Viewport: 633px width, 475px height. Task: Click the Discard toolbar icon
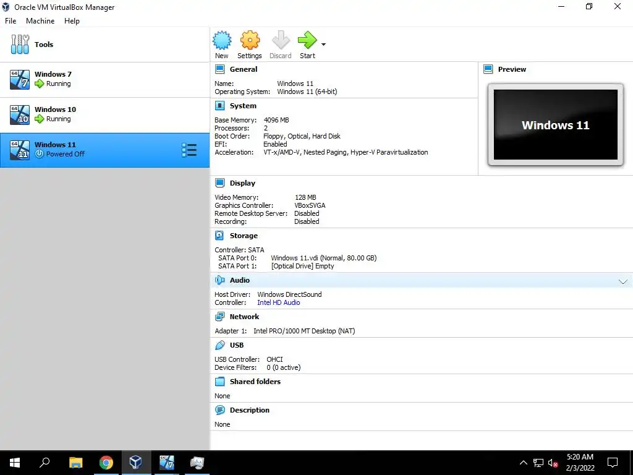coord(281,40)
